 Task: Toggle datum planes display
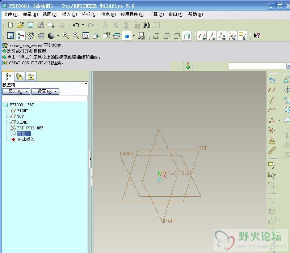[202, 36]
